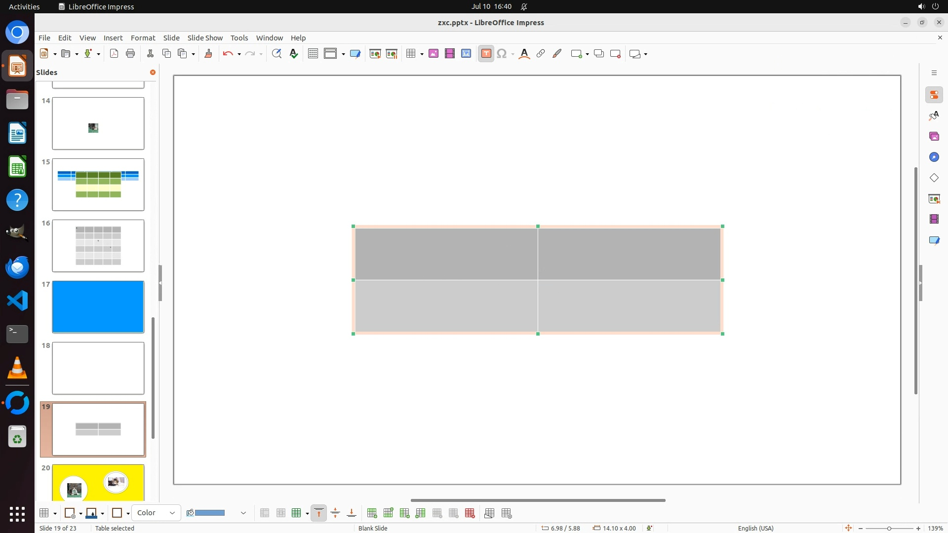The image size is (948, 533).
Task: Click the Insert Hyperlink icon
Action: pos(541,54)
